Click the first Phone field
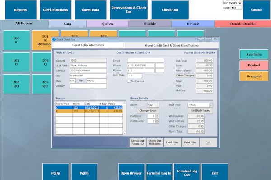 click(x=140, y=66)
